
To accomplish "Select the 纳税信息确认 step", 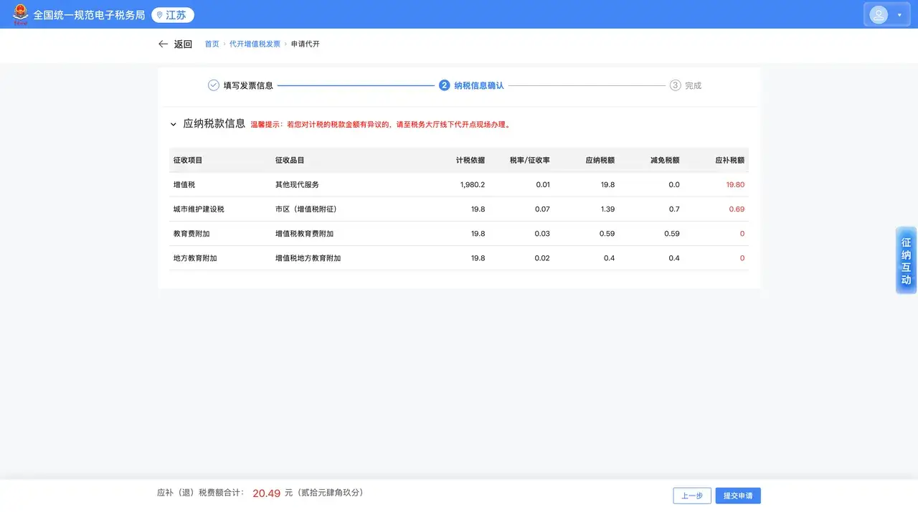I will coord(478,85).
